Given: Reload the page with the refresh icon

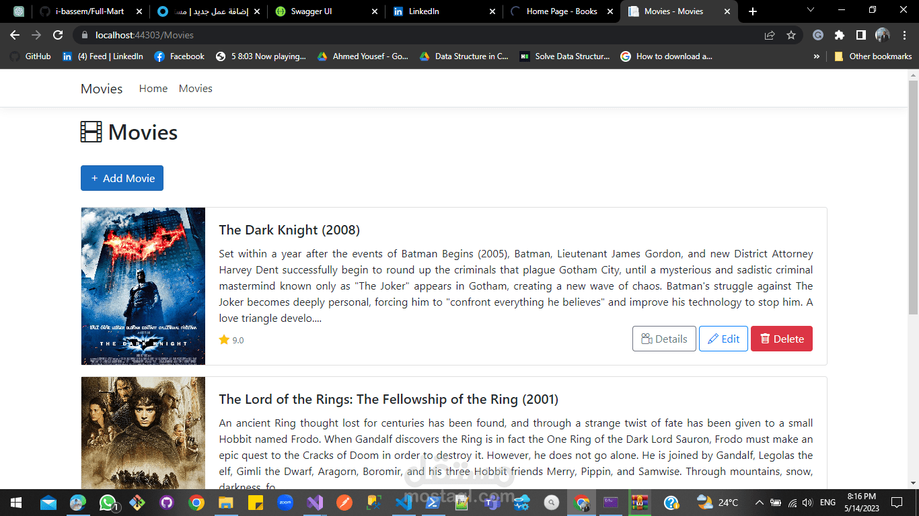Looking at the screenshot, I should tap(58, 35).
